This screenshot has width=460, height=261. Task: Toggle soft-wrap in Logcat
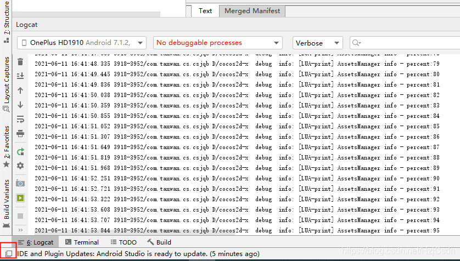coord(20,119)
